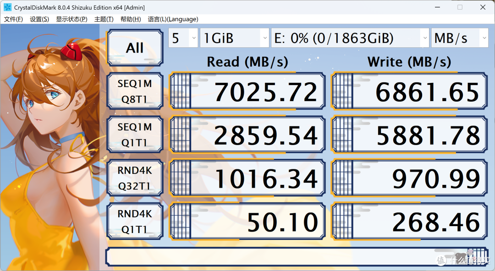Start all benchmarks with the All button
This screenshot has height=271, width=495.
pos(135,48)
